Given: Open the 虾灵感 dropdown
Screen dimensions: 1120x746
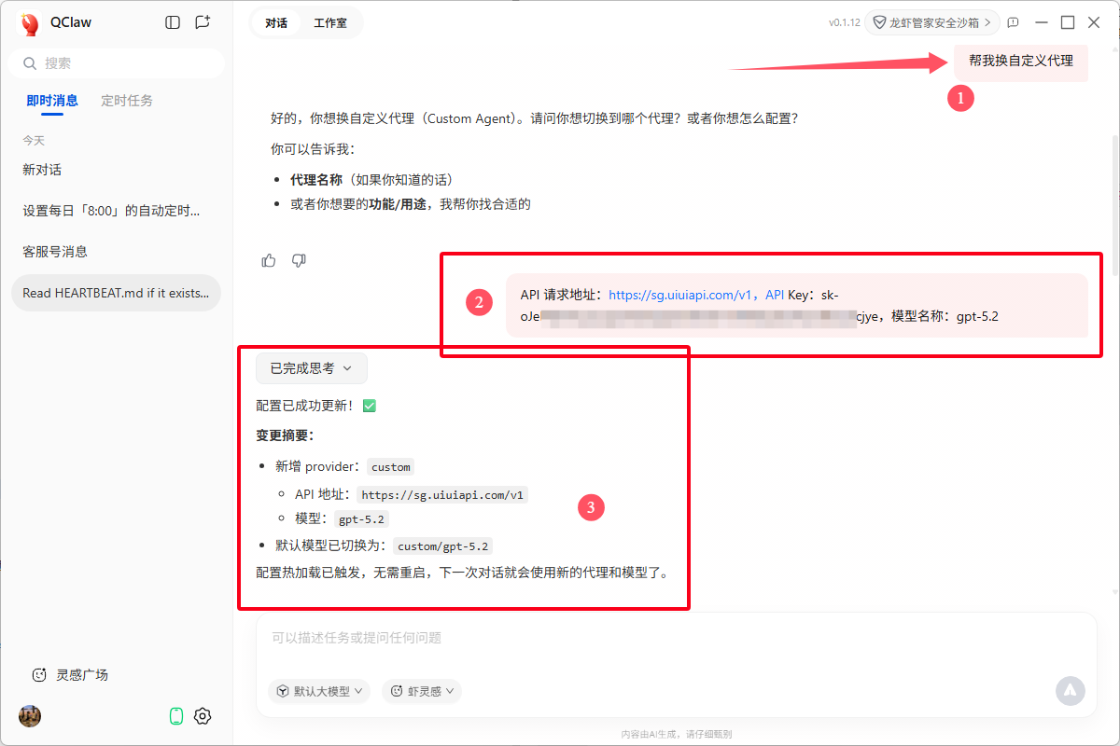Looking at the screenshot, I should point(422,691).
